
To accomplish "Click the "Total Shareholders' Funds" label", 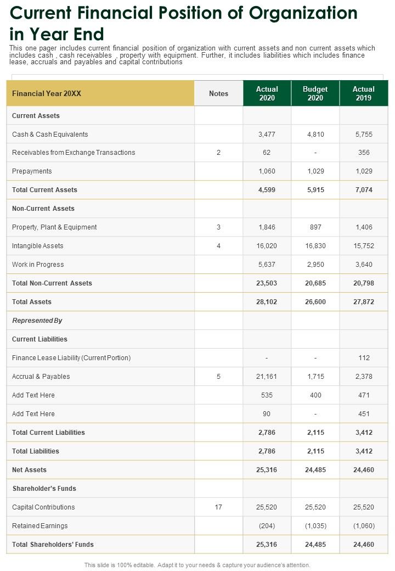I will (x=53, y=545).
